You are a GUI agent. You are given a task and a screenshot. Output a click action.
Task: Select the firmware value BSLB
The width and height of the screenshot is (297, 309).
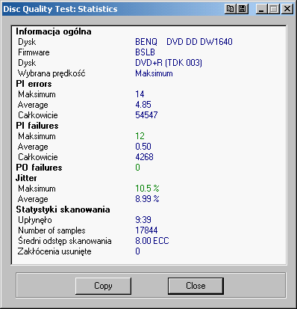145,52
